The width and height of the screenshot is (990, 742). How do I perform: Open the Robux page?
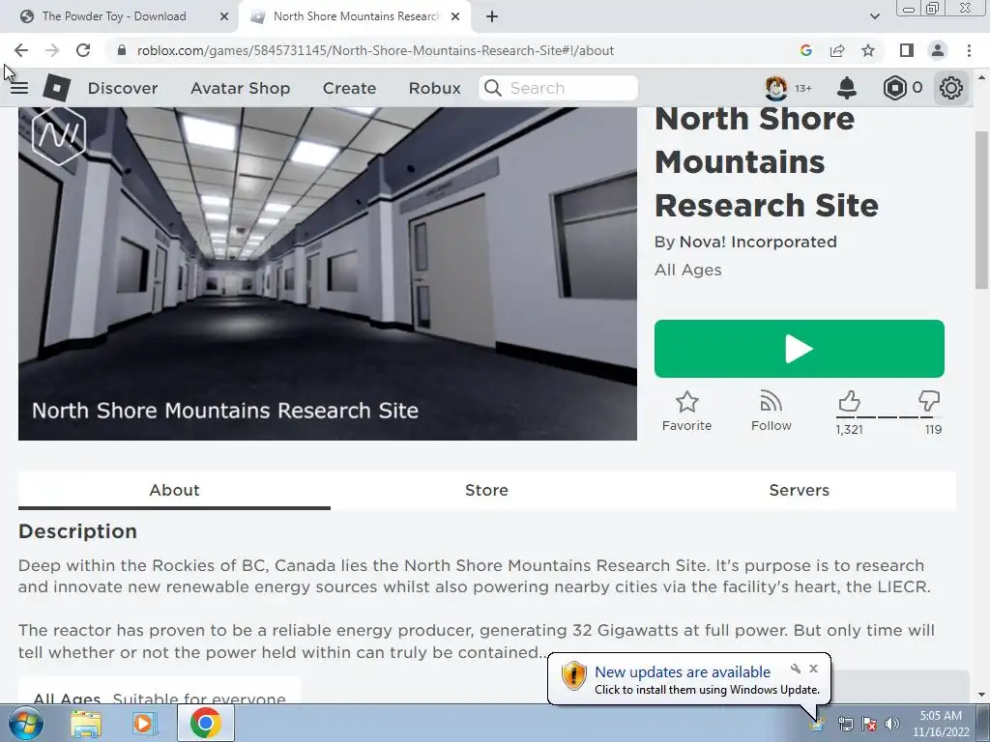[434, 88]
